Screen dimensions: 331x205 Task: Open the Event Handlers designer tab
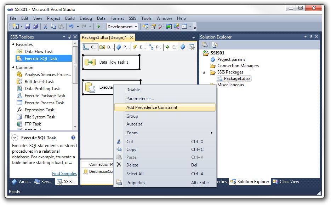(x=139, y=47)
